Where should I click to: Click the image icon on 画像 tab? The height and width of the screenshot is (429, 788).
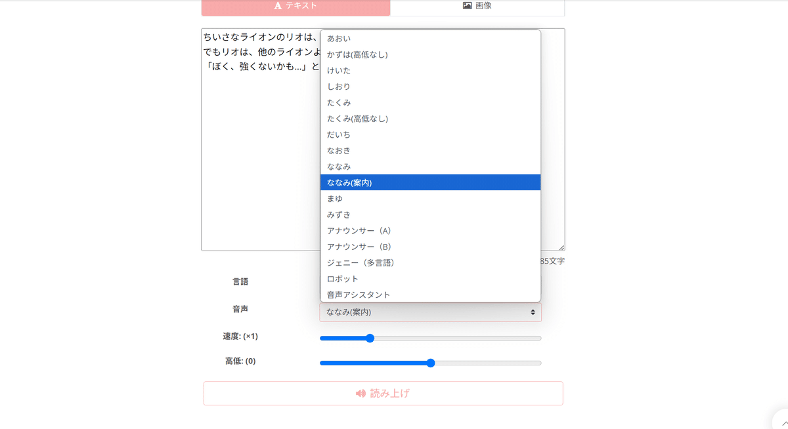pos(467,6)
